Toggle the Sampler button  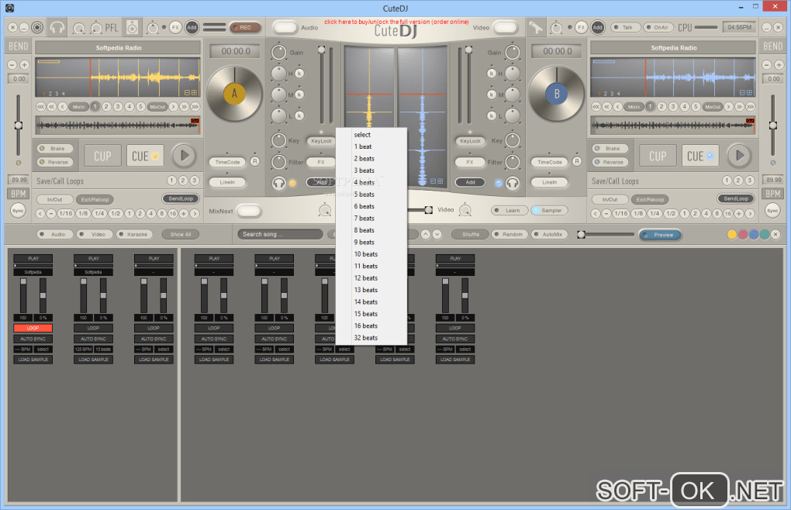549,211
